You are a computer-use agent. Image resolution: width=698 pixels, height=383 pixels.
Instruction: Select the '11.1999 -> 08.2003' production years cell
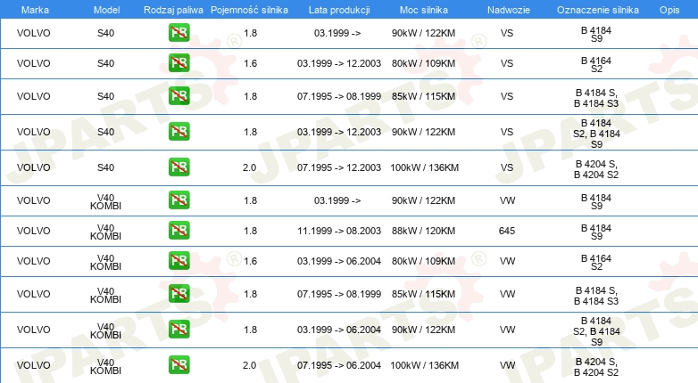[339, 231]
